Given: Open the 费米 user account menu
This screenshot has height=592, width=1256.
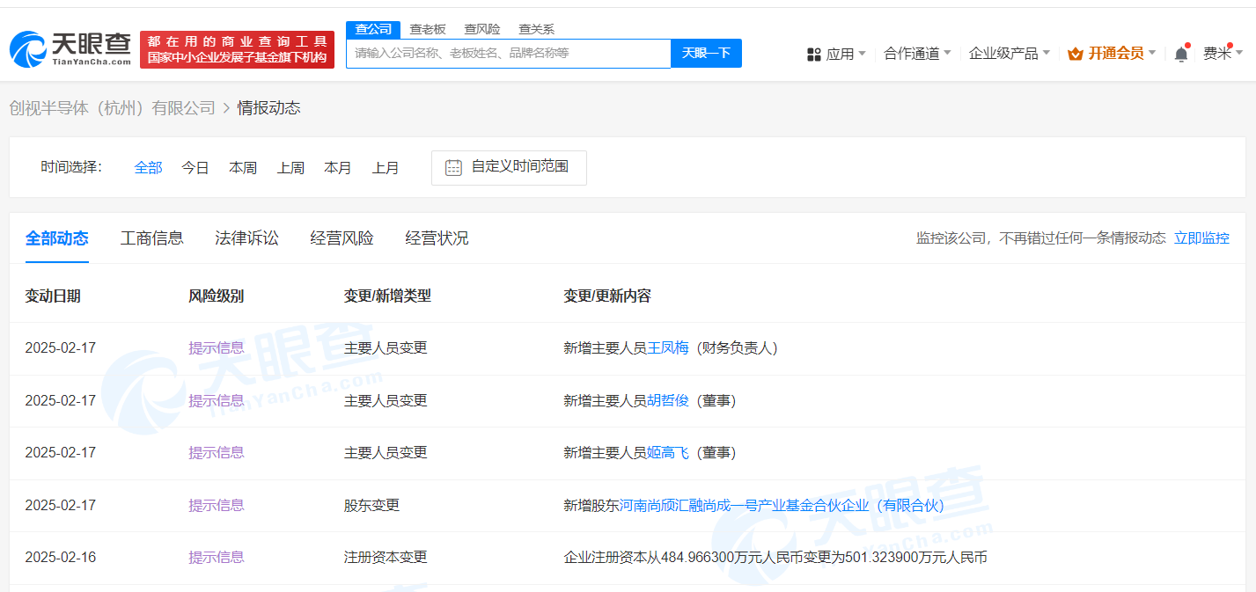Looking at the screenshot, I should click(1219, 54).
